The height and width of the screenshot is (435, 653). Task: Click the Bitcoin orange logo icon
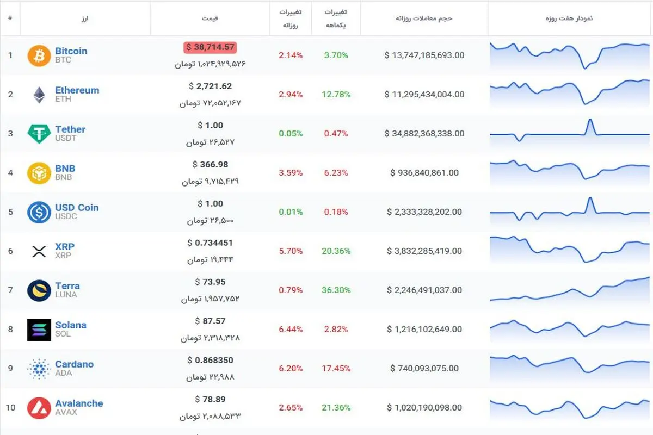(x=39, y=55)
